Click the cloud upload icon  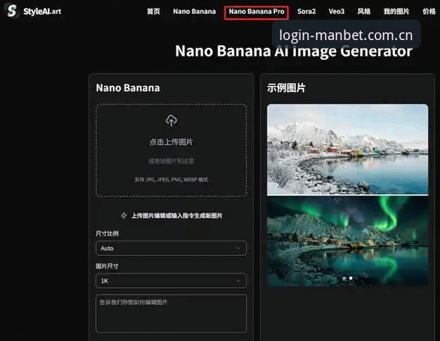point(172,120)
